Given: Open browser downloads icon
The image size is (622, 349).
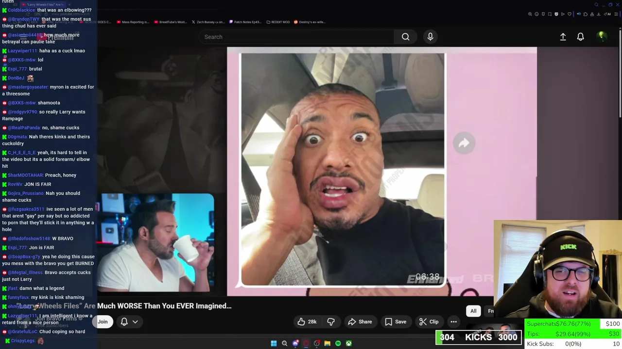Looking at the screenshot, I should coord(599,14).
